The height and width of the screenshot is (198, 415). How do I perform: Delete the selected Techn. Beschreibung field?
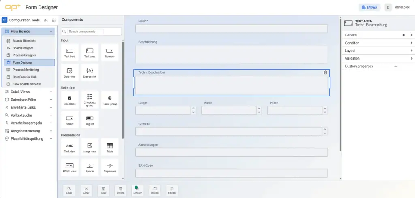tap(325, 72)
